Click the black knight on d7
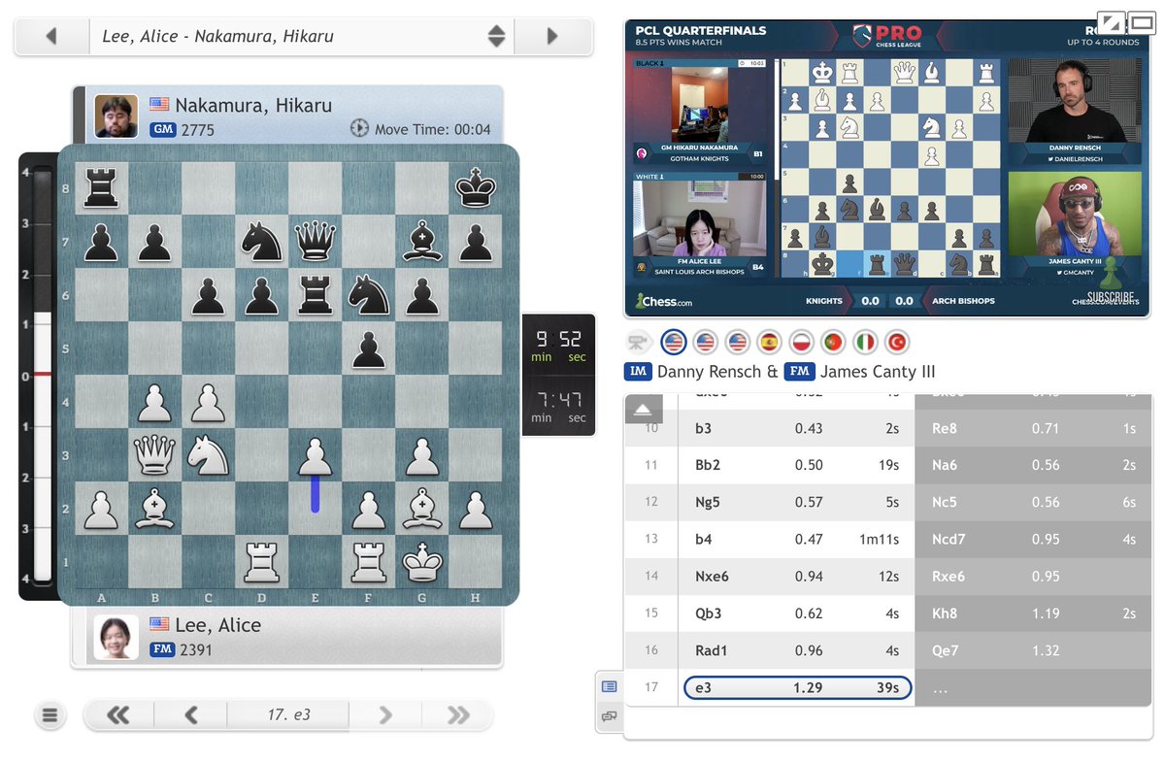This screenshot has height=762, width=1165. click(261, 241)
